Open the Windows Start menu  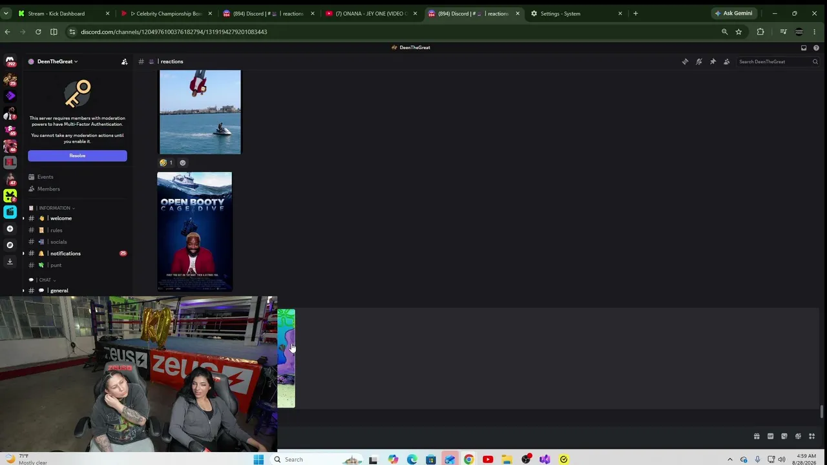click(x=258, y=460)
